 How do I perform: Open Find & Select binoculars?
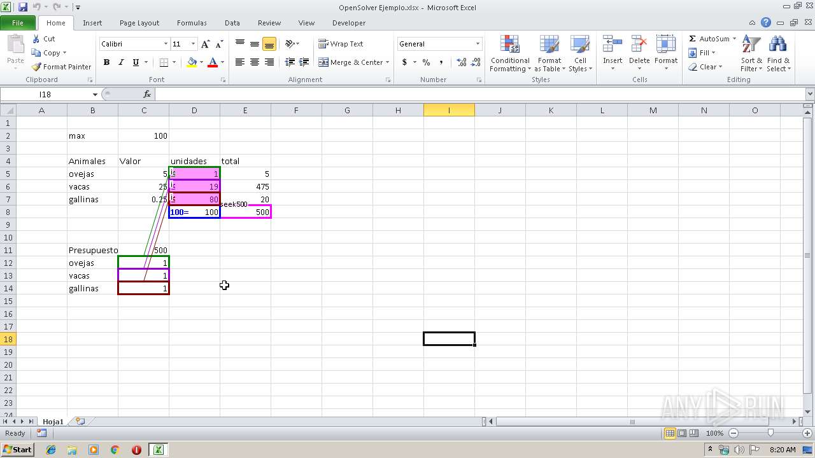(x=777, y=54)
